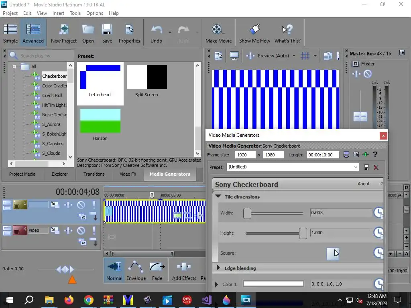Screen dimensions: 411x308
Task: Switch to Transitions tab
Action: [x=94, y=174]
